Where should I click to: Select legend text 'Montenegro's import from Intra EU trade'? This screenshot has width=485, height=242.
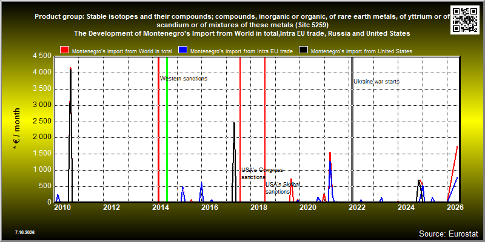point(241,51)
